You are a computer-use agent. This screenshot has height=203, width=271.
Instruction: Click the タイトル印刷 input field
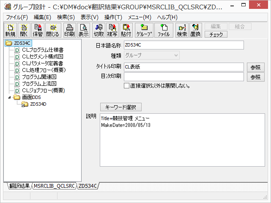[x=184, y=67]
